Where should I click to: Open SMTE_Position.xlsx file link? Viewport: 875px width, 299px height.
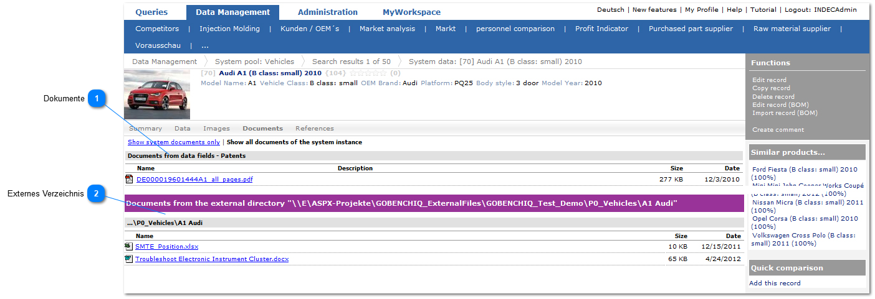(x=167, y=247)
